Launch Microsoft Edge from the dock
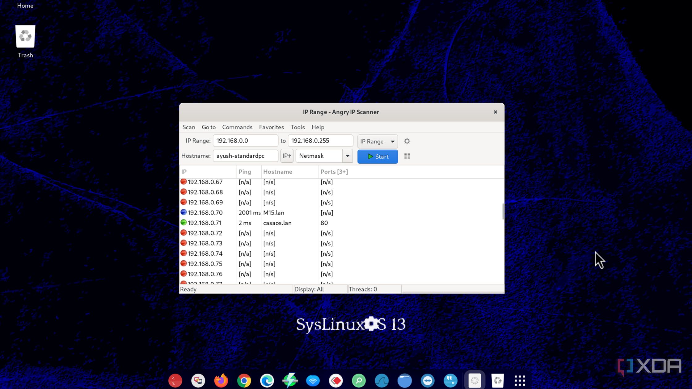This screenshot has width=692, height=389. pyautogui.click(x=267, y=381)
